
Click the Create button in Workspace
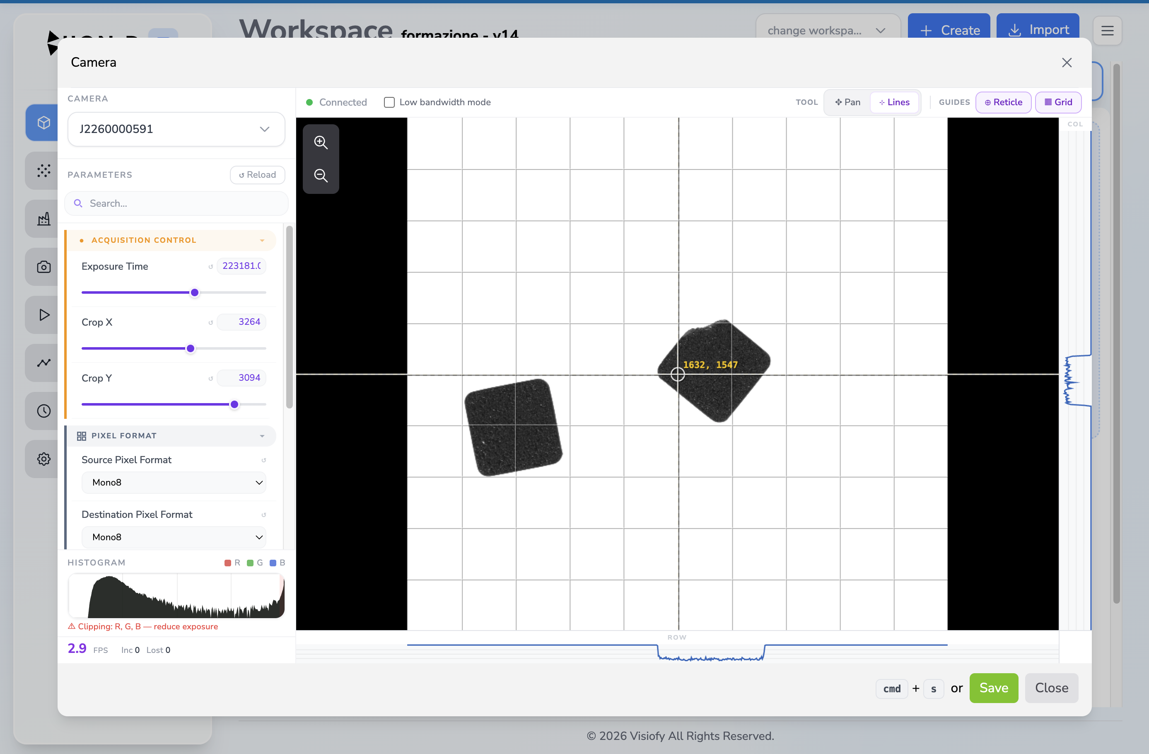point(948,30)
